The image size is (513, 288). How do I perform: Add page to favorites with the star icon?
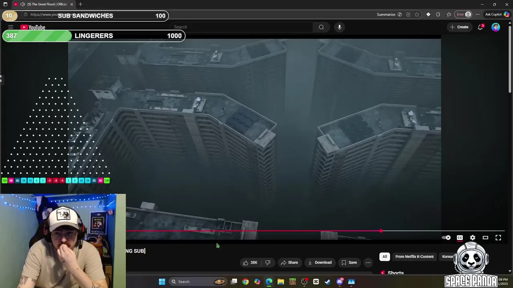point(417,14)
